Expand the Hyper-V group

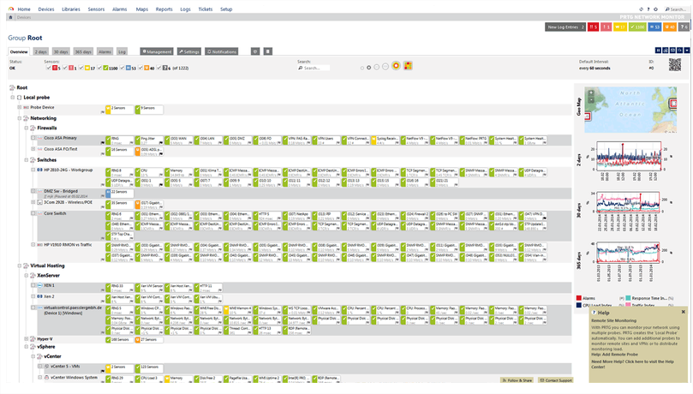(26, 339)
